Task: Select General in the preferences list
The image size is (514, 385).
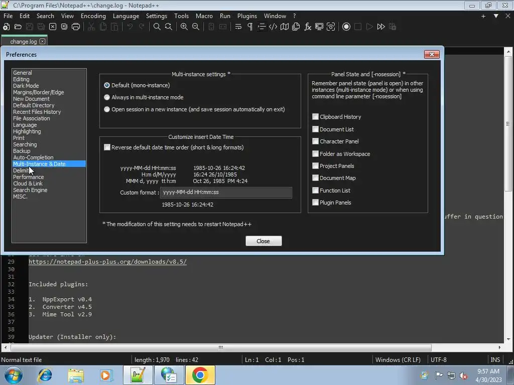Action: click(22, 73)
